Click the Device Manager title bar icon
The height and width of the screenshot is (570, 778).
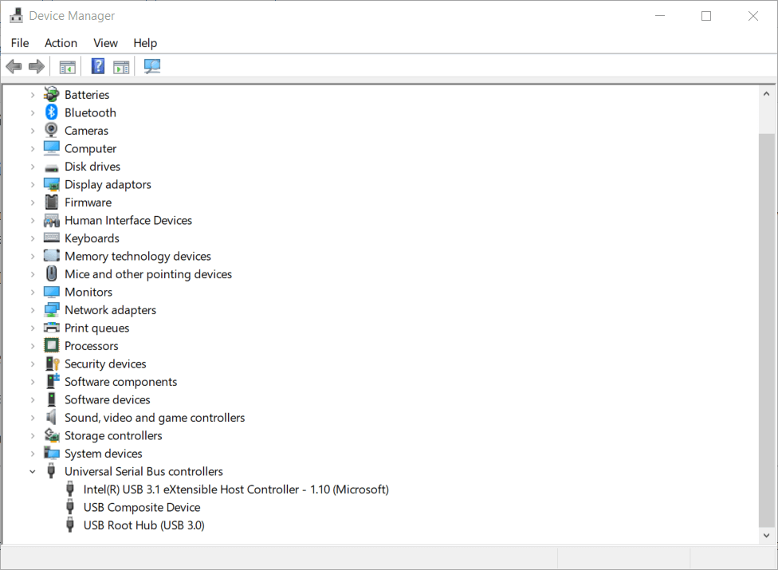point(17,16)
